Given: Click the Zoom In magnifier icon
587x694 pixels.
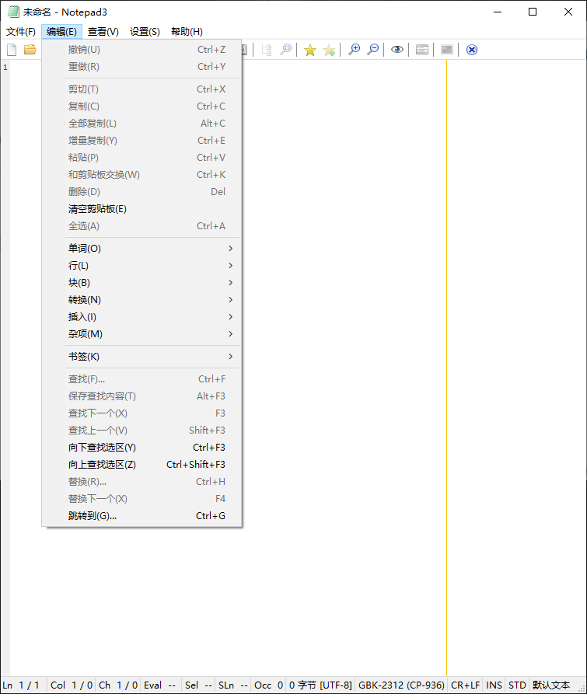Looking at the screenshot, I should [x=355, y=50].
